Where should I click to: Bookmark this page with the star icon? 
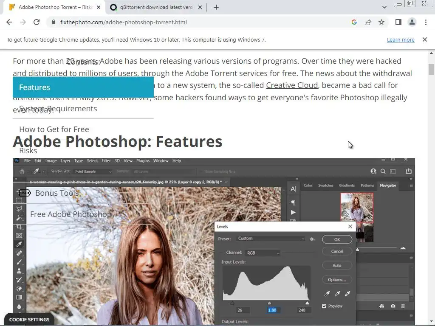coord(381,22)
